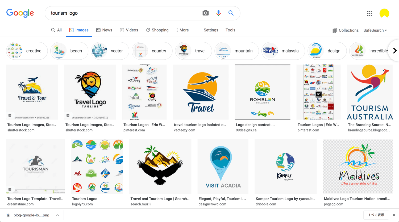
Task: Open the Tools option
Action: 230,30
